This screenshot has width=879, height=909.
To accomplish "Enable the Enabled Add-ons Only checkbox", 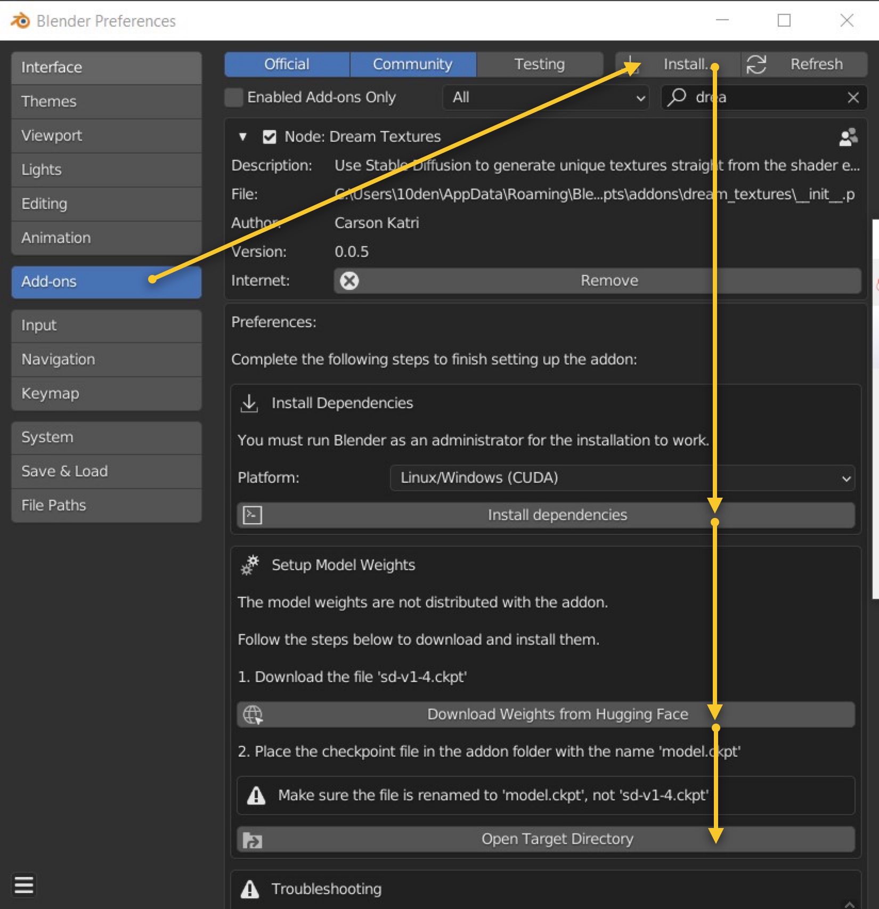I will click(234, 98).
